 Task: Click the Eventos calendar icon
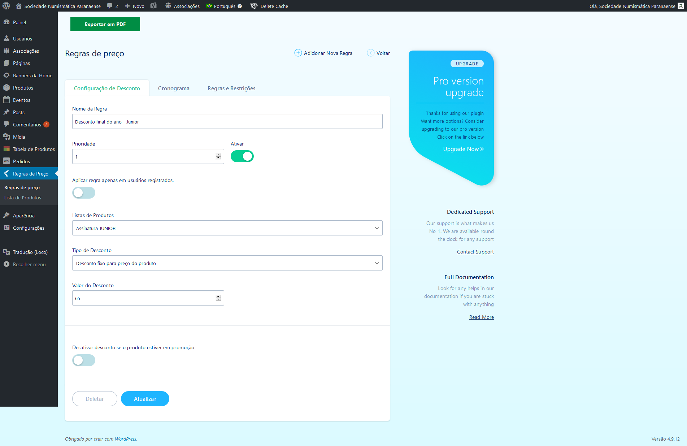pyautogui.click(x=6, y=100)
